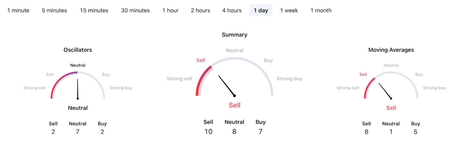
Task: Click the red Sell rating under Summary gauge
Action: tap(234, 105)
